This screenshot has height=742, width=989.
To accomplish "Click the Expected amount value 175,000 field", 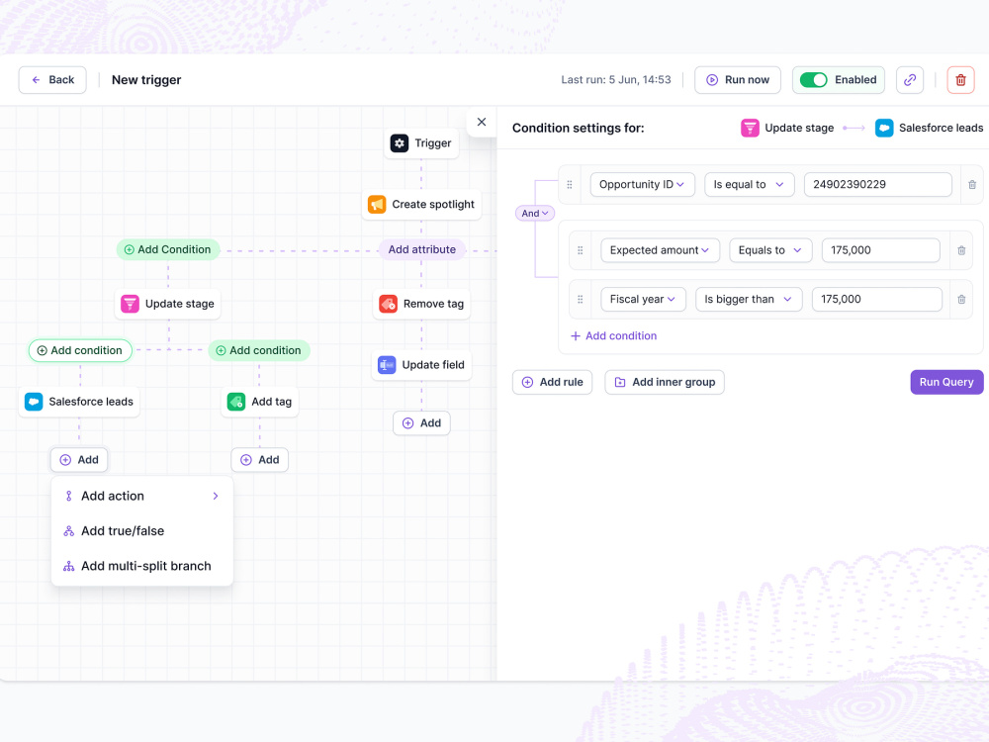I will (880, 250).
